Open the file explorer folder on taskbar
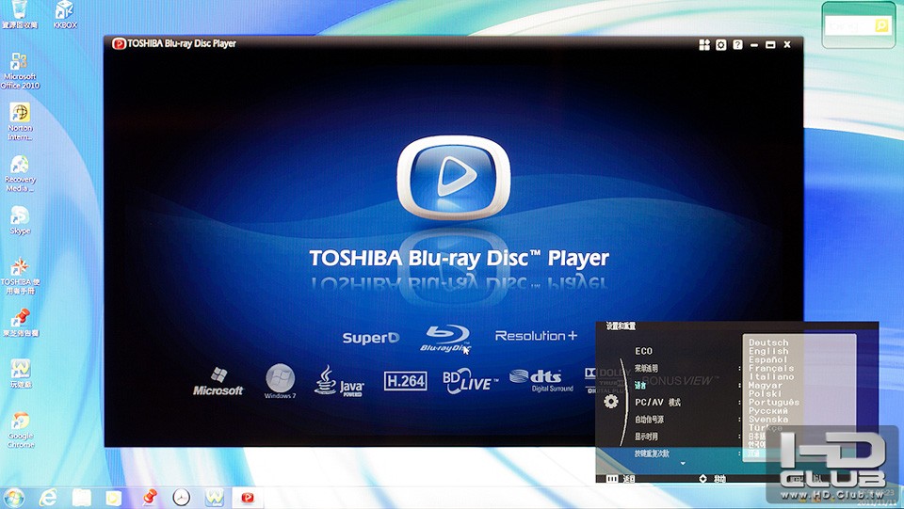Viewport: 904px width, 509px height. 82,497
